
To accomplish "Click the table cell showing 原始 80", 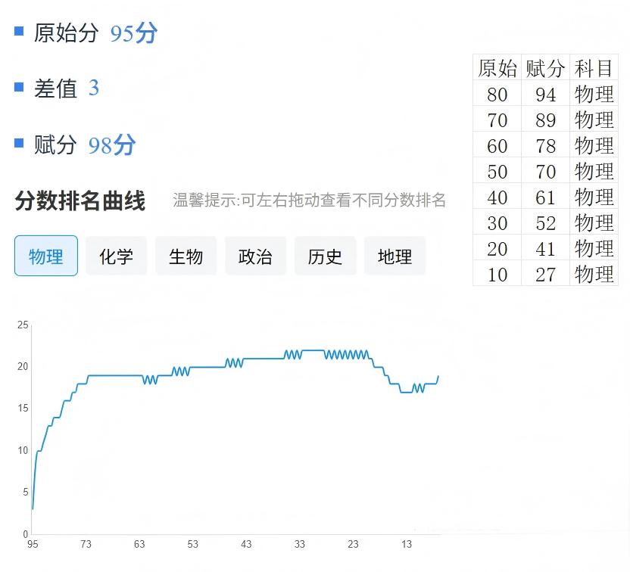I will coord(497,95).
